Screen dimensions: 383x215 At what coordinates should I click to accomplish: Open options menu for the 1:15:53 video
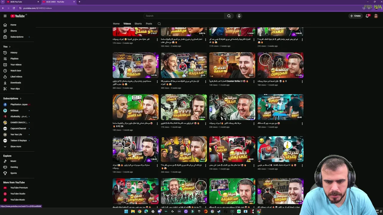coord(302,82)
